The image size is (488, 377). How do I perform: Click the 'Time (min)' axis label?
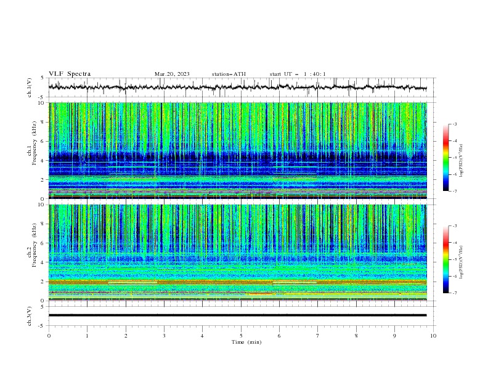pyautogui.click(x=246, y=342)
